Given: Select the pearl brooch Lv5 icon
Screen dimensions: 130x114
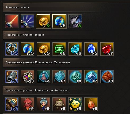Looking at the screenshot, I should [x=12, y=49].
